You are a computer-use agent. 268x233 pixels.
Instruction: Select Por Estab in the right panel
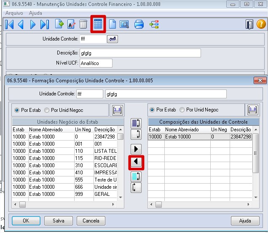pos(163,110)
